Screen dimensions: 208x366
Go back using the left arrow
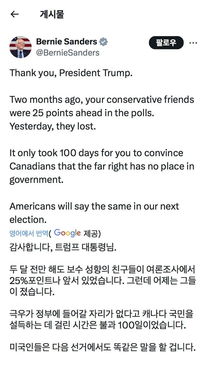14,14
